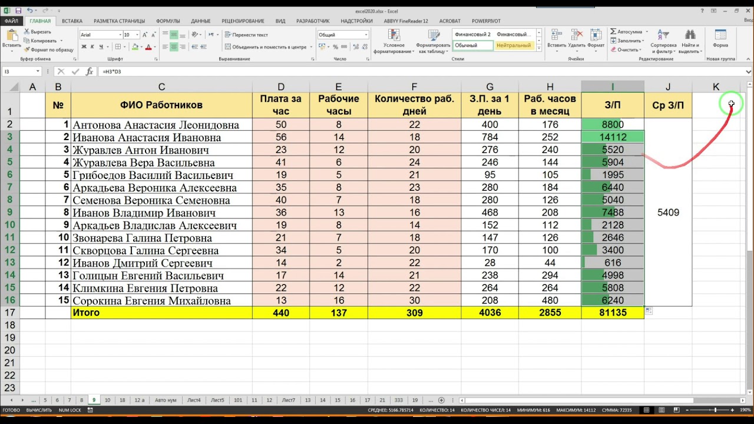
Task: Toggle middle vertical alignment
Action: (174, 35)
